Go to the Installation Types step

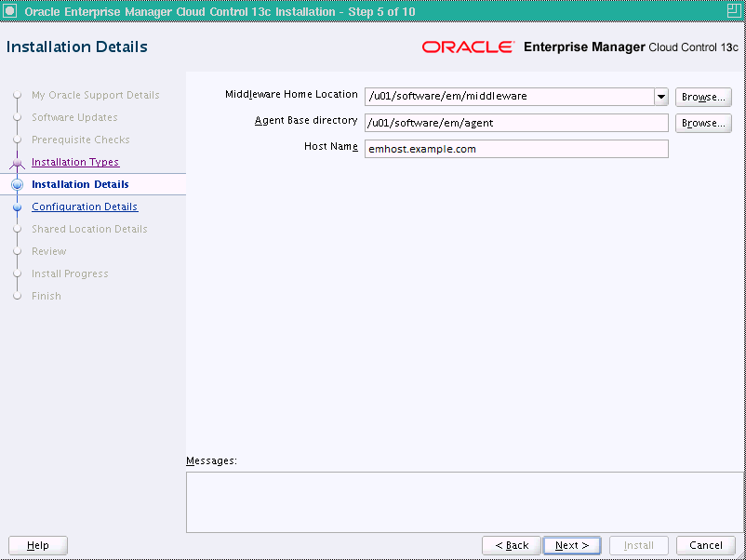point(75,162)
